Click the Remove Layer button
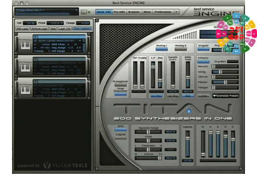 [x=39, y=29]
